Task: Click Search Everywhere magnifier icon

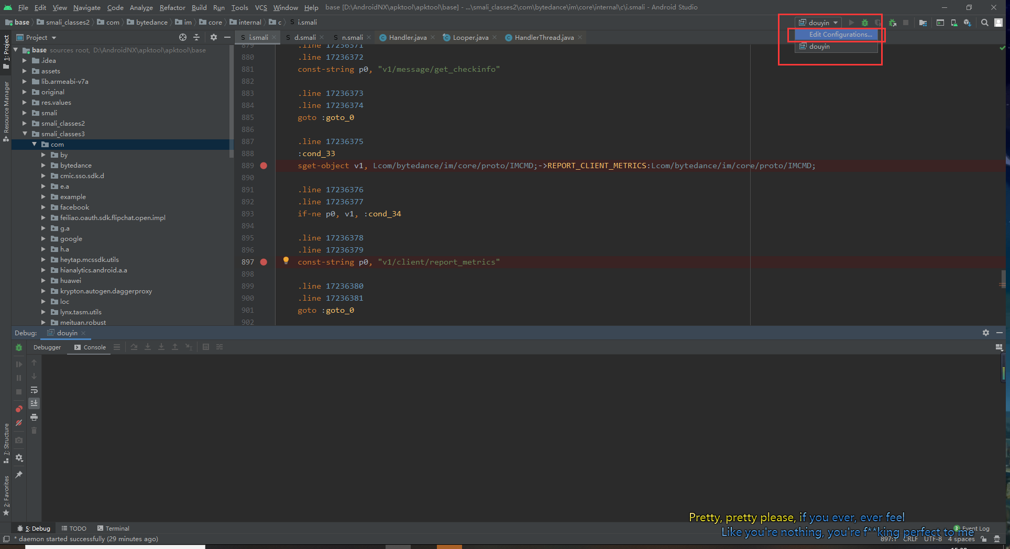Action: pyautogui.click(x=985, y=23)
